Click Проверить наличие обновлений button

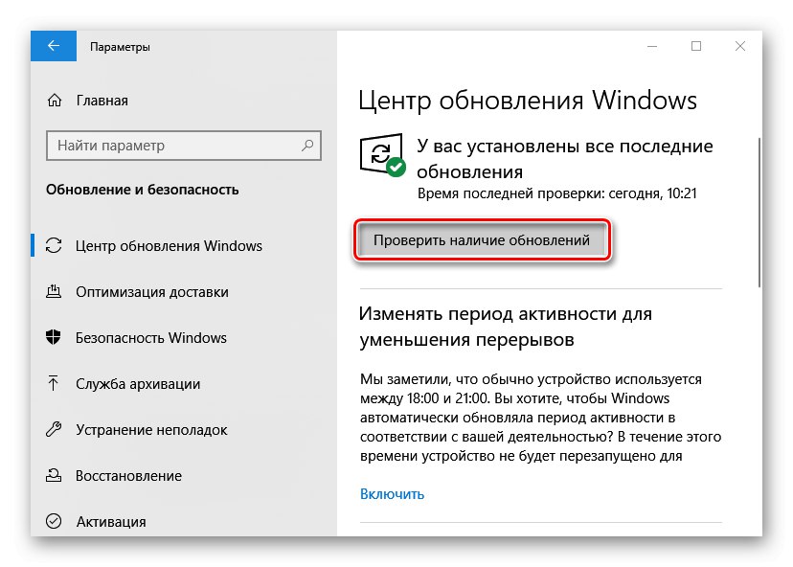[x=482, y=239]
